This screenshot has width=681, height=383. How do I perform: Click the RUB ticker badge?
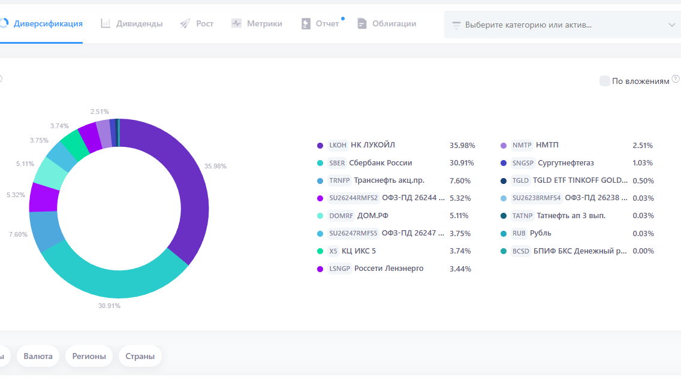coord(519,233)
